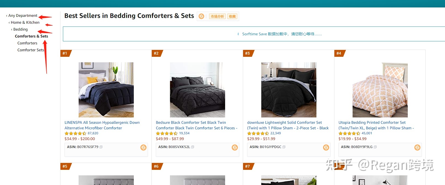This screenshot has width=445, height=185.
Task: Click the Sorftime icon in product #4 ASIN box
Action: [x=417, y=148]
